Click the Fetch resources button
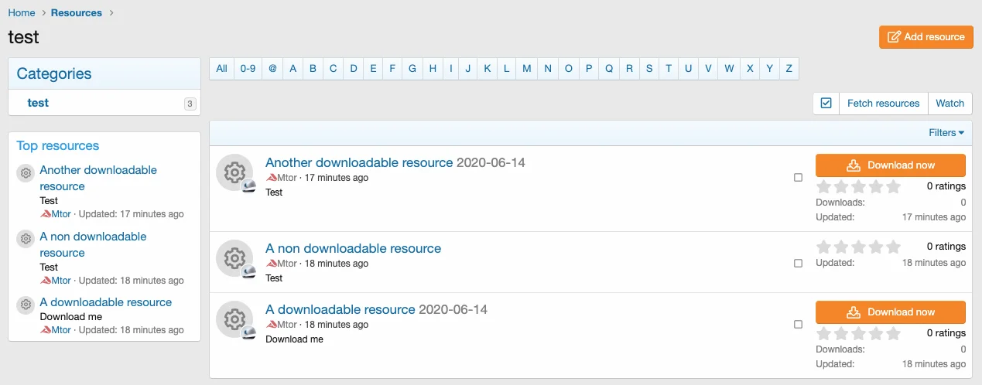Image resolution: width=982 pixels, height=385 pixels. [883, 103]
